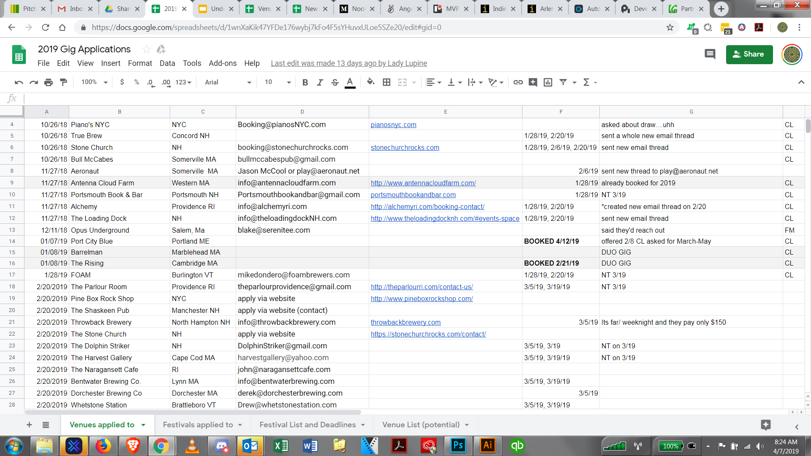The image size is (811, 456).
Task: Decrease decimal places icon
Action: point(151,82)
